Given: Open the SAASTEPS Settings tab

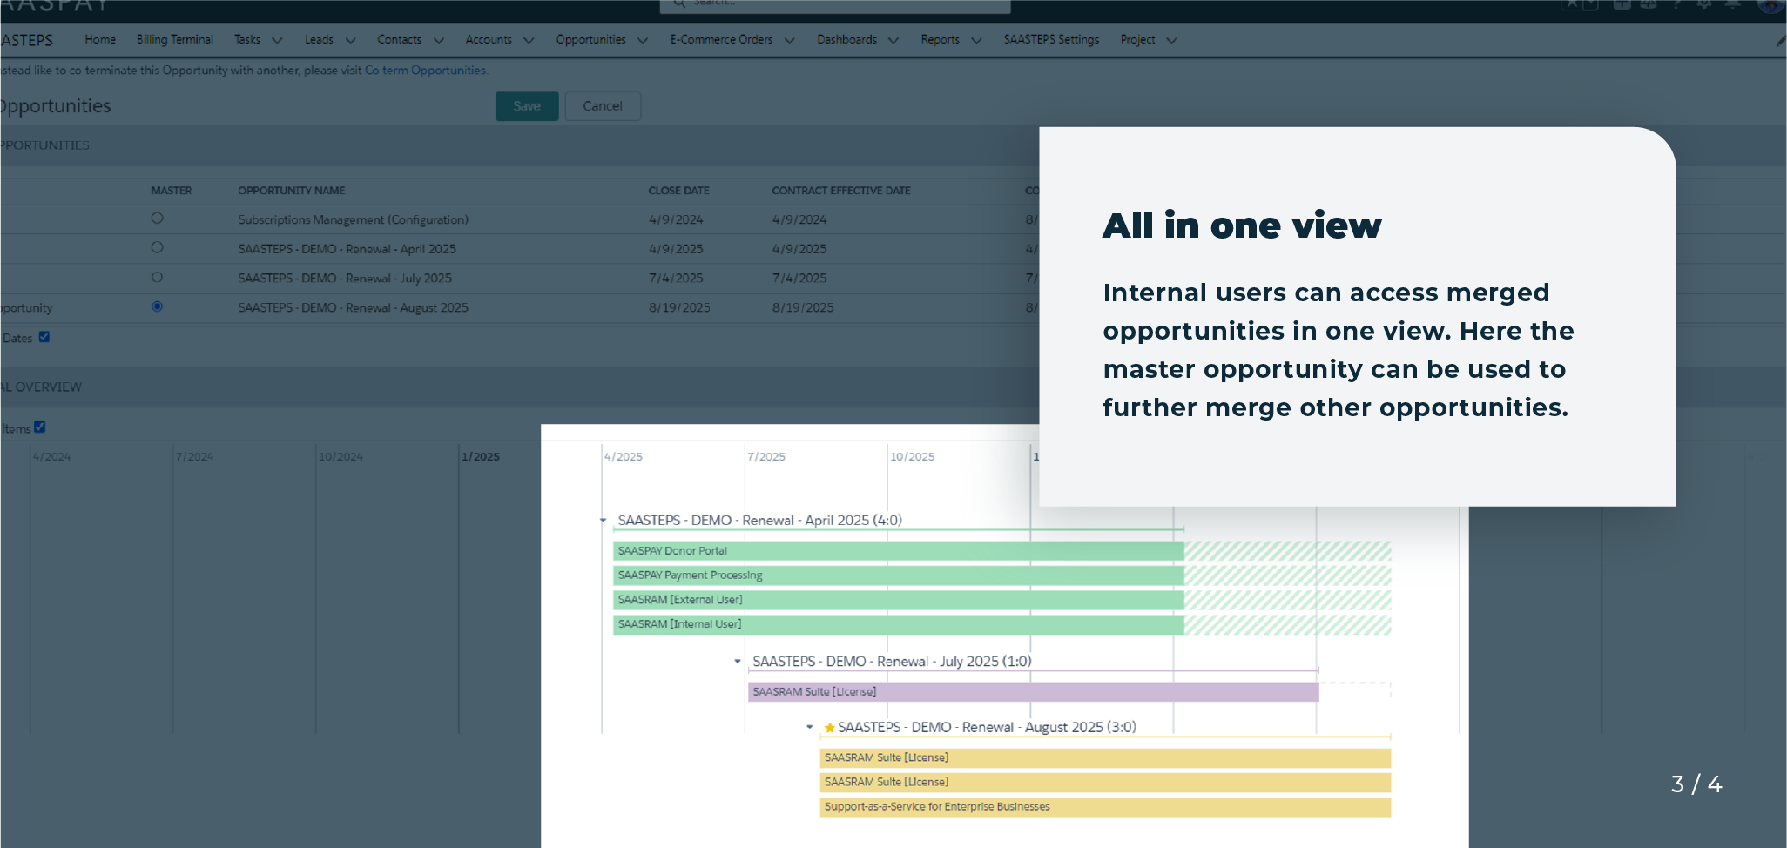Looking at the screenshot, I should pyautogui.click(x=1051, y=40).
